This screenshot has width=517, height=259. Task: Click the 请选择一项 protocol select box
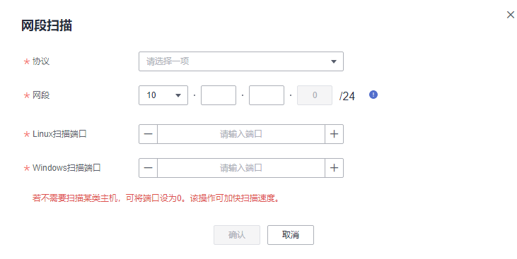pos(241,61)
